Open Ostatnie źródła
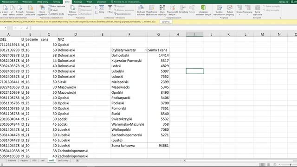This screenshot has width=297, height=167. pos(56,14)
